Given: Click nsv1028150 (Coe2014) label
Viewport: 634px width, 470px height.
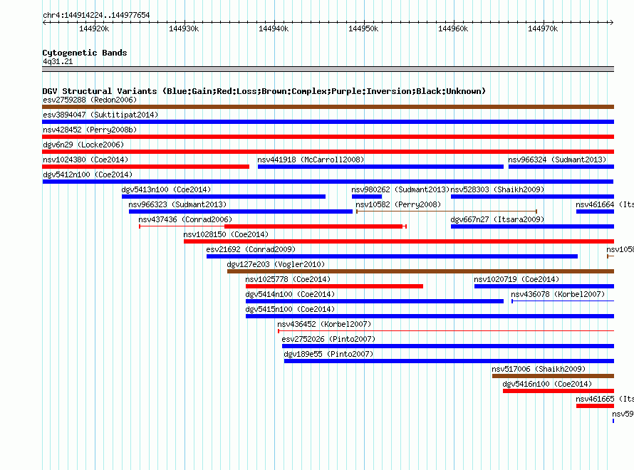Looking at the screenshot, I should pyautogui.click(x=226, y=234).
